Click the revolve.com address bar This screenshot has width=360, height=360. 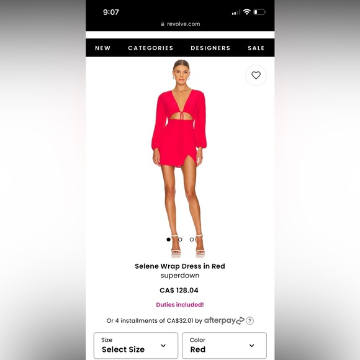tap(180, 24)
